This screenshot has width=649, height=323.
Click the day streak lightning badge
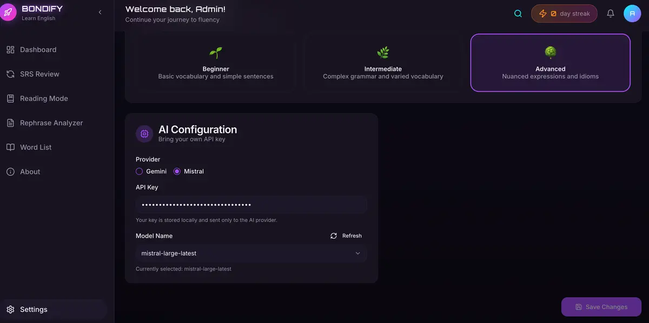(x=564, y=14)
